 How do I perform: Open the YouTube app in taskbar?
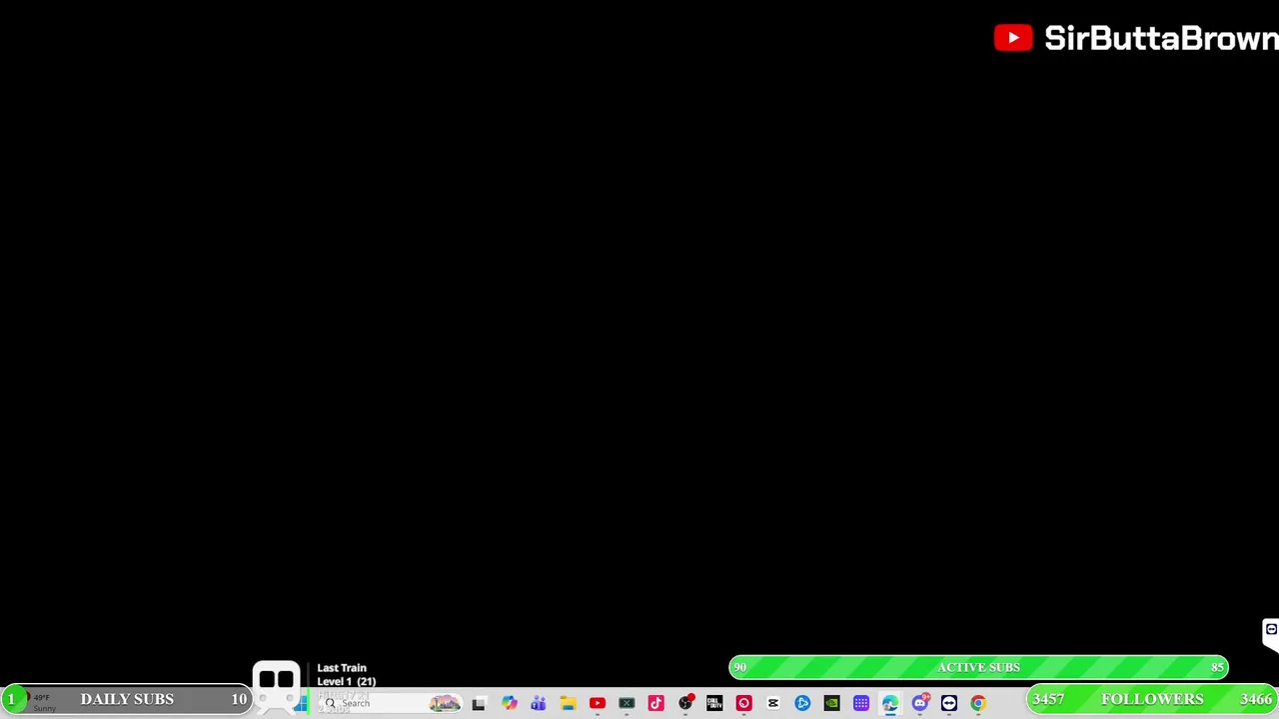[x=597, y=704]
